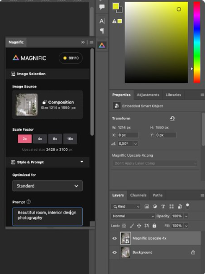The height and width of the screenshot is (274, 205).
Task: Click the foreground yellow color swatch
Action: coord(116,6)
